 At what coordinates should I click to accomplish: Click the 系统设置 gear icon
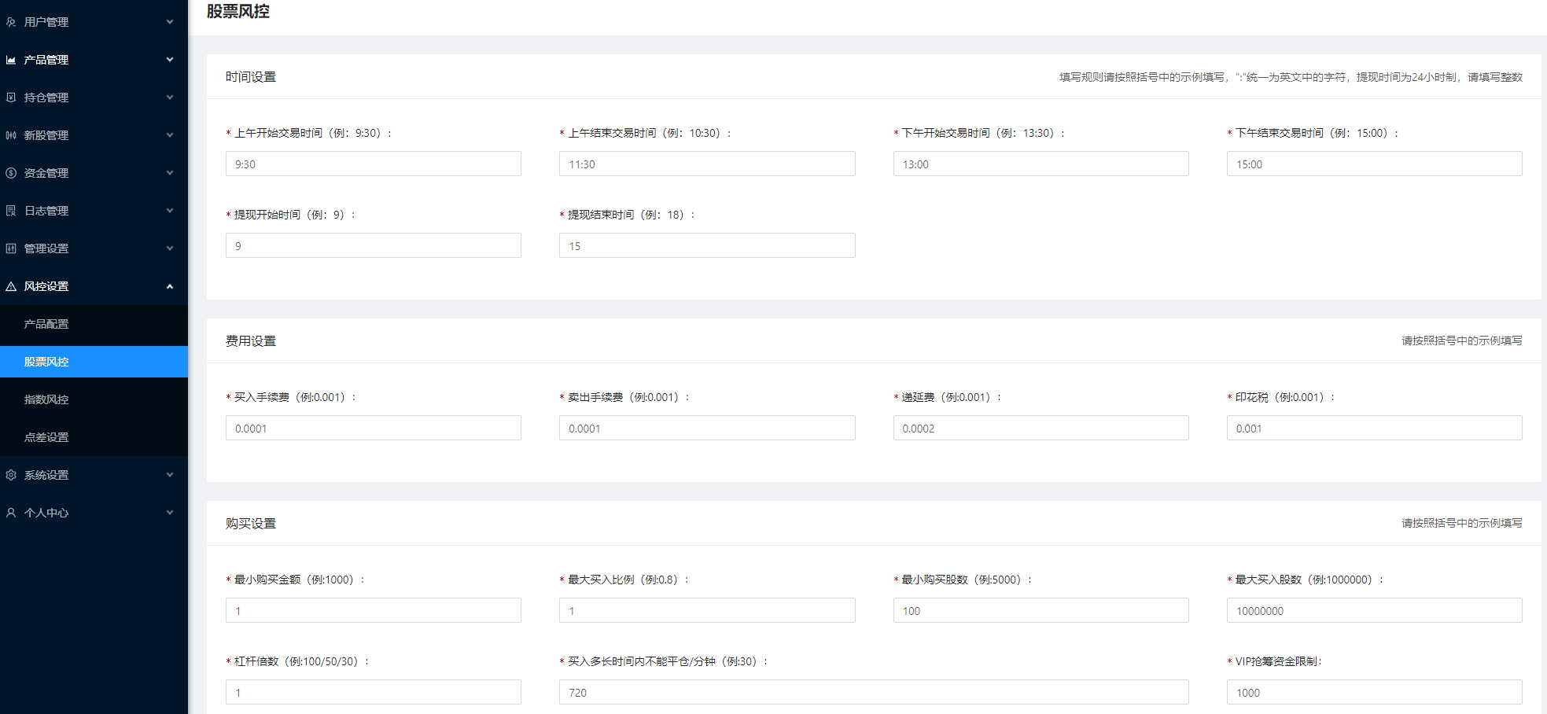coord(11,475)
